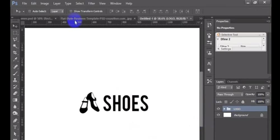Screen dimensions: 280x140
Task: Select the Polygonal Lasso tool
Action: click(x=15, y=39)
